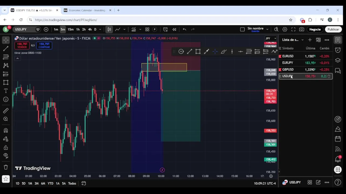Select the trend line drawing tool
Viewport: 346px width, 194px height.
coord(6,48)
